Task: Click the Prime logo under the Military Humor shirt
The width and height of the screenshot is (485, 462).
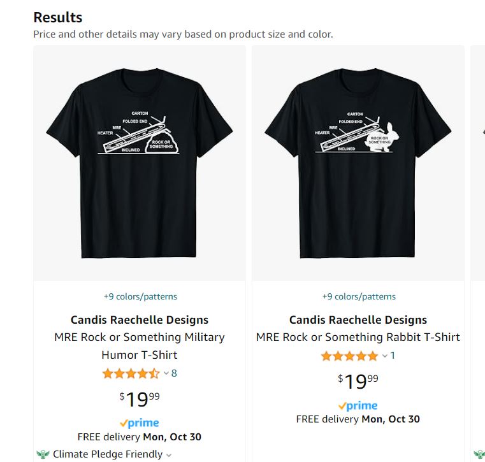Action: 139,422
